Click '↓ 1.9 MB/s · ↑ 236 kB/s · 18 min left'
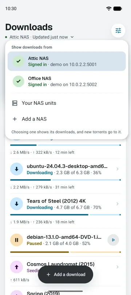 tap(42, 222)
